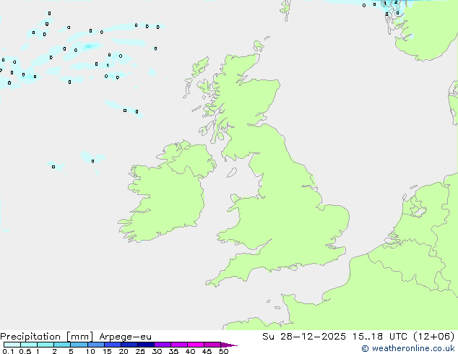
Task: Select the 30–35 mm purple legend swatch
Action: (165, 345)
